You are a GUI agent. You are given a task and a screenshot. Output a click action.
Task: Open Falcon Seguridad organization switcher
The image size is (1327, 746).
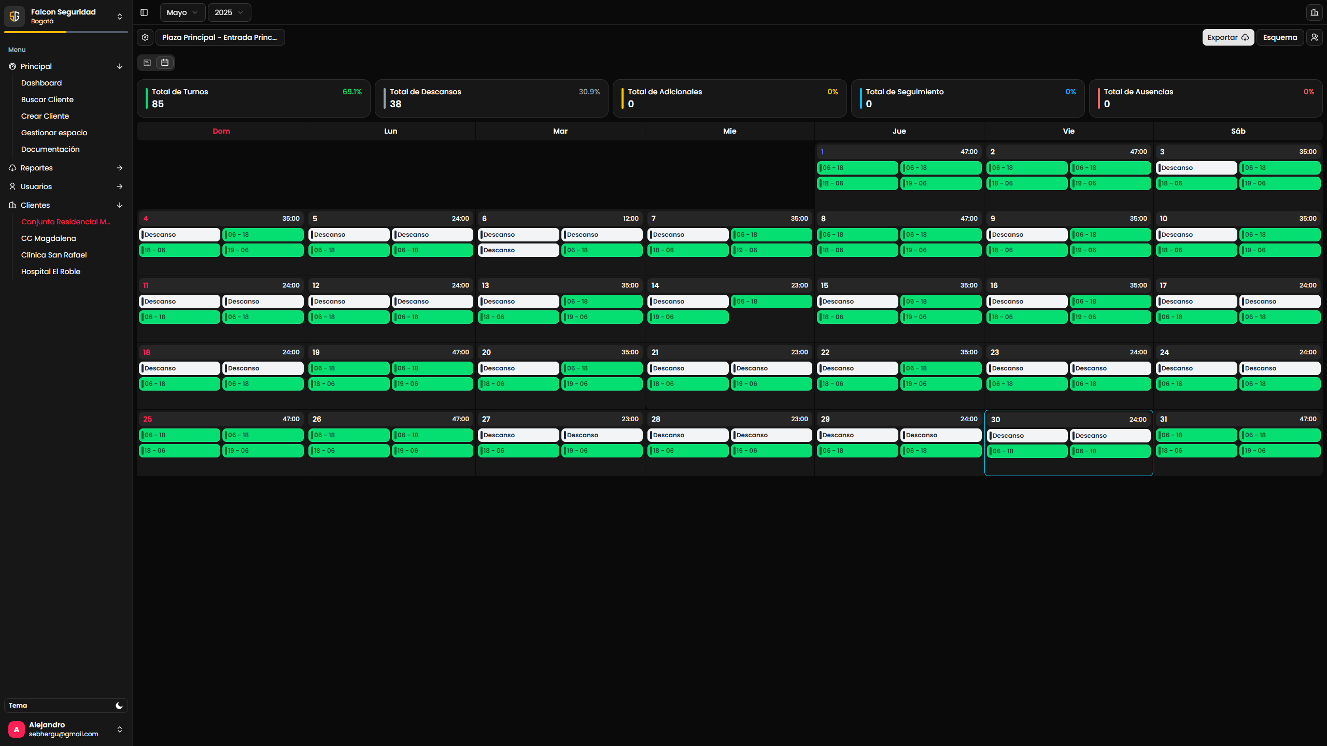pyautogui.click(x=120, y=17)
